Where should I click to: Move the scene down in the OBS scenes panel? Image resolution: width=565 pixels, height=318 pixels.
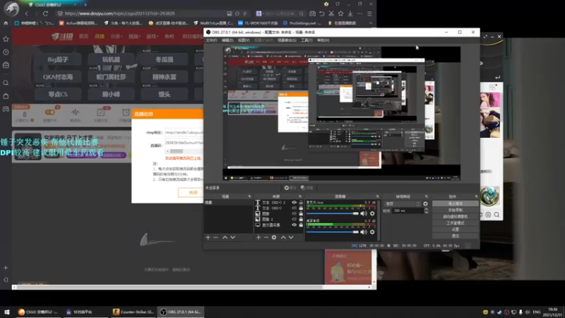[233, 237]
